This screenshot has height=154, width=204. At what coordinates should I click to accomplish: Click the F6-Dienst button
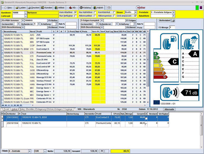[53, 27]
